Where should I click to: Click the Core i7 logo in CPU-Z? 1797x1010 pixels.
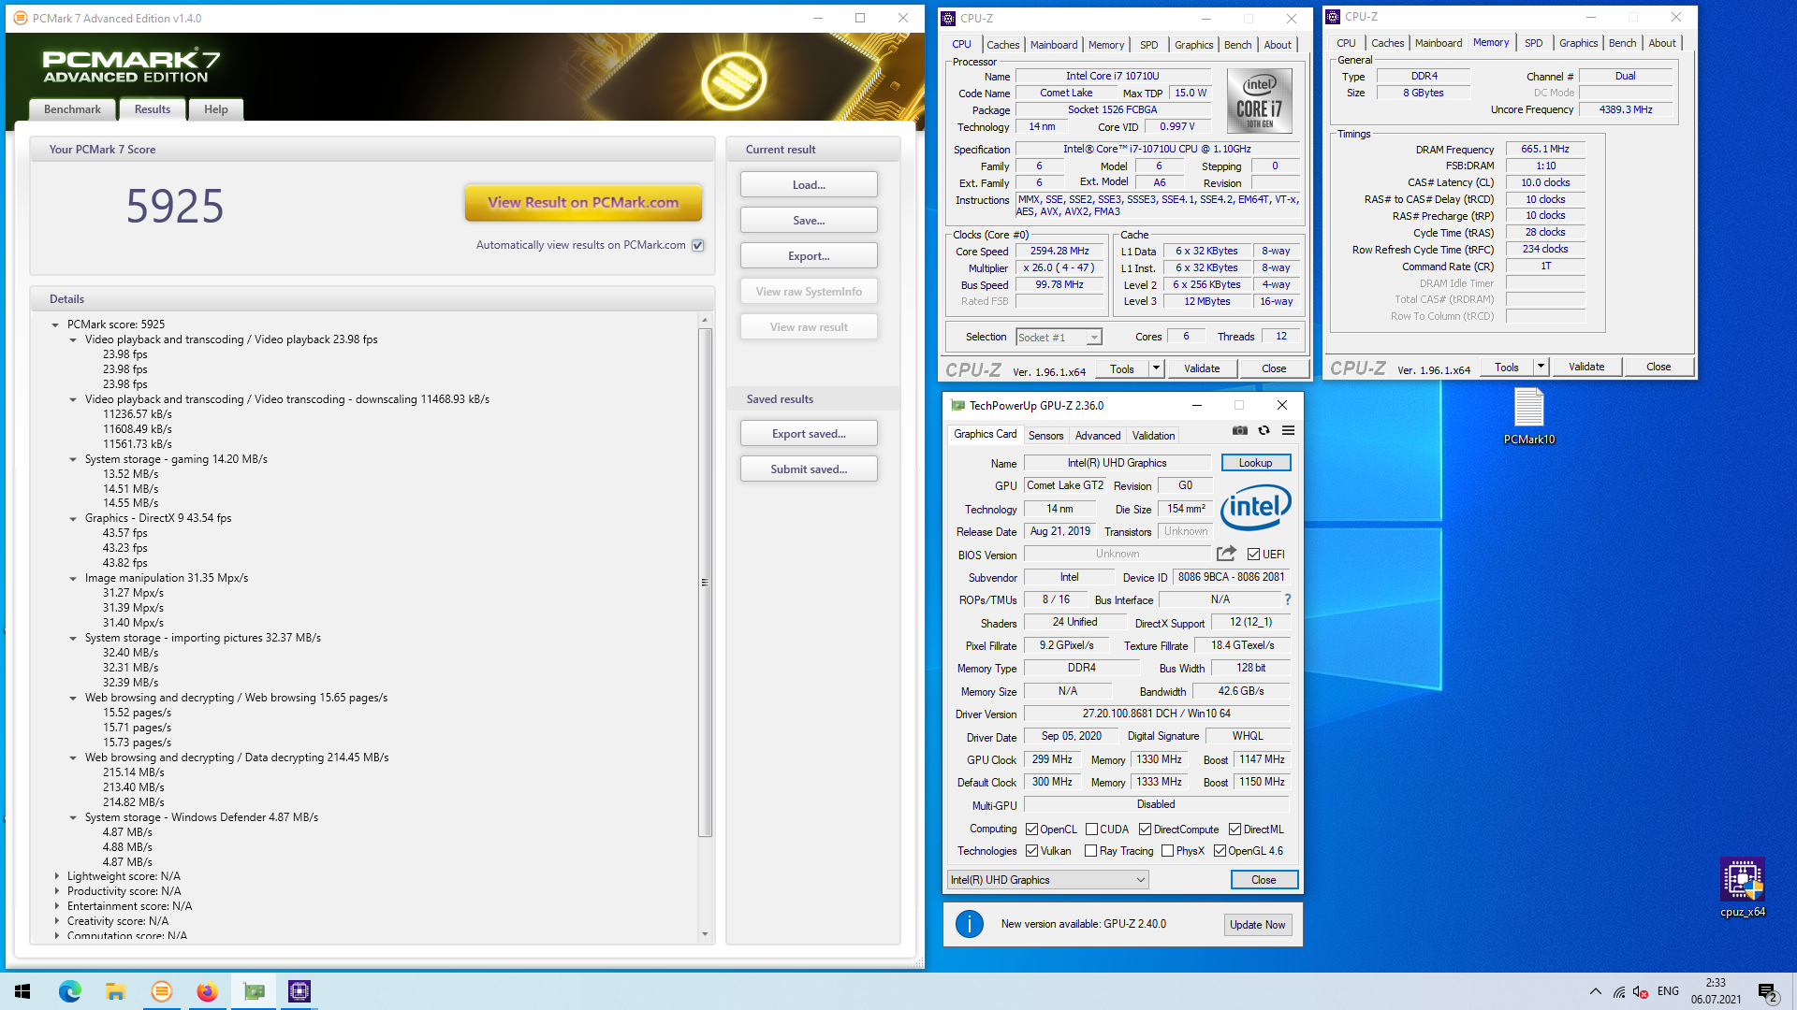(x=1259, y=102)
